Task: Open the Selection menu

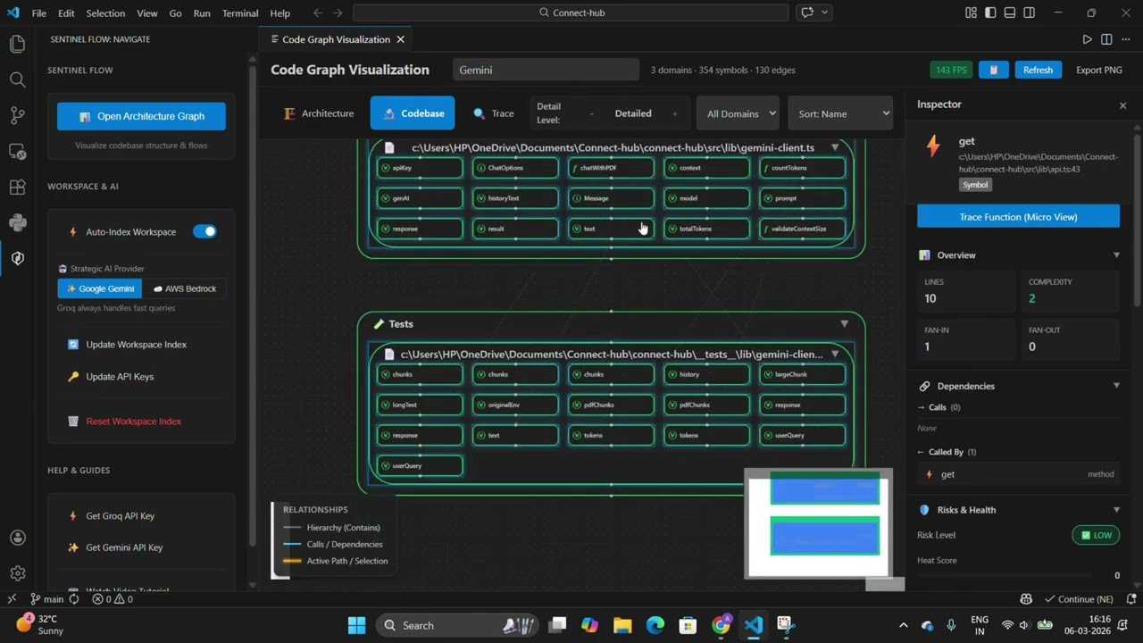Action: (105, 13)
